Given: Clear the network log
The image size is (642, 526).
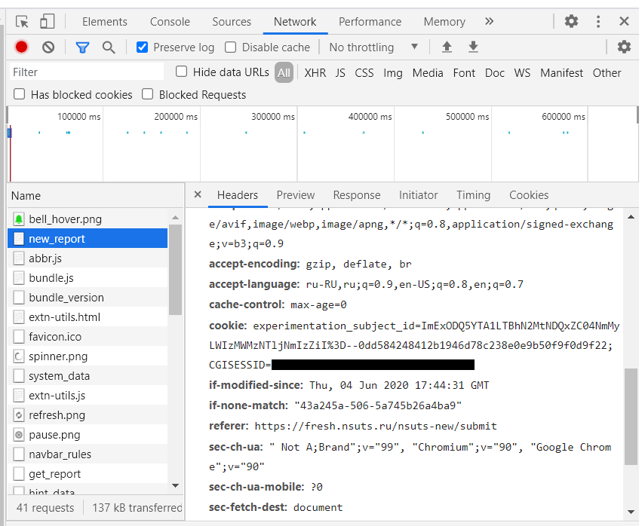Looking at the screenshot, I should point(48,47).
